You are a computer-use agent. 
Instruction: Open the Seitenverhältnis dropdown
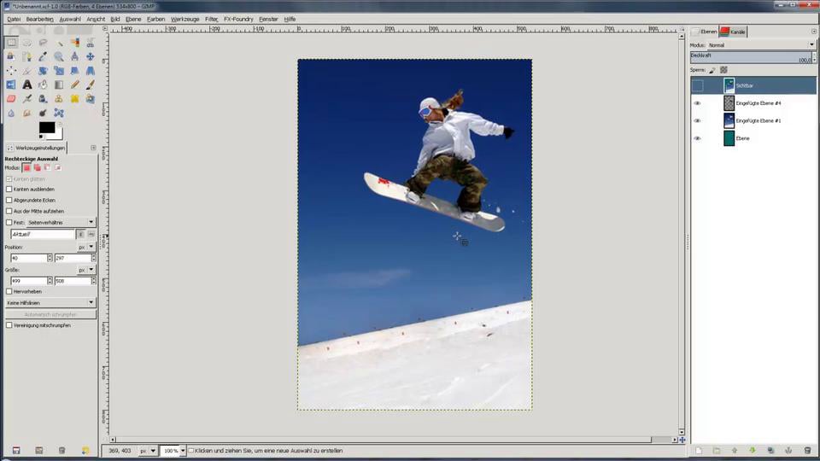[60, 222]
